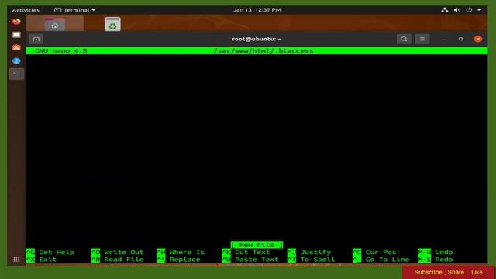
Task: Click the Replace shortcut label
Action: click(184, 260)
